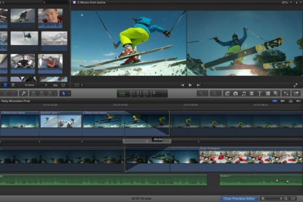The width and height of the screenshot is (303, 202).
Task: Click the Share export arrow icon
Action: (296, 94)
